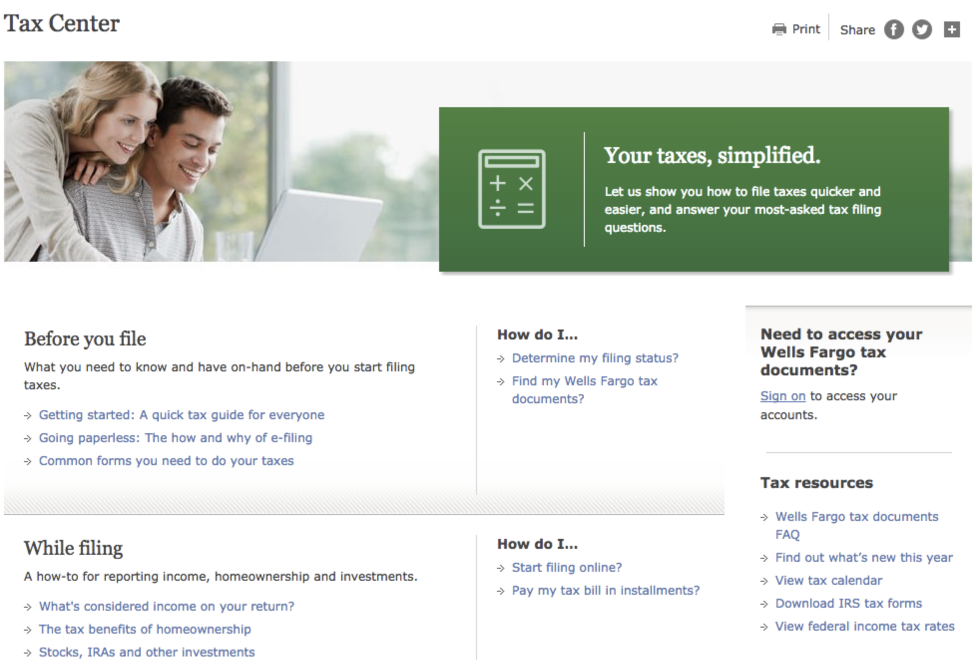Share page on Twitter
This screenshot has width=976, height=660.
(922, 29)
